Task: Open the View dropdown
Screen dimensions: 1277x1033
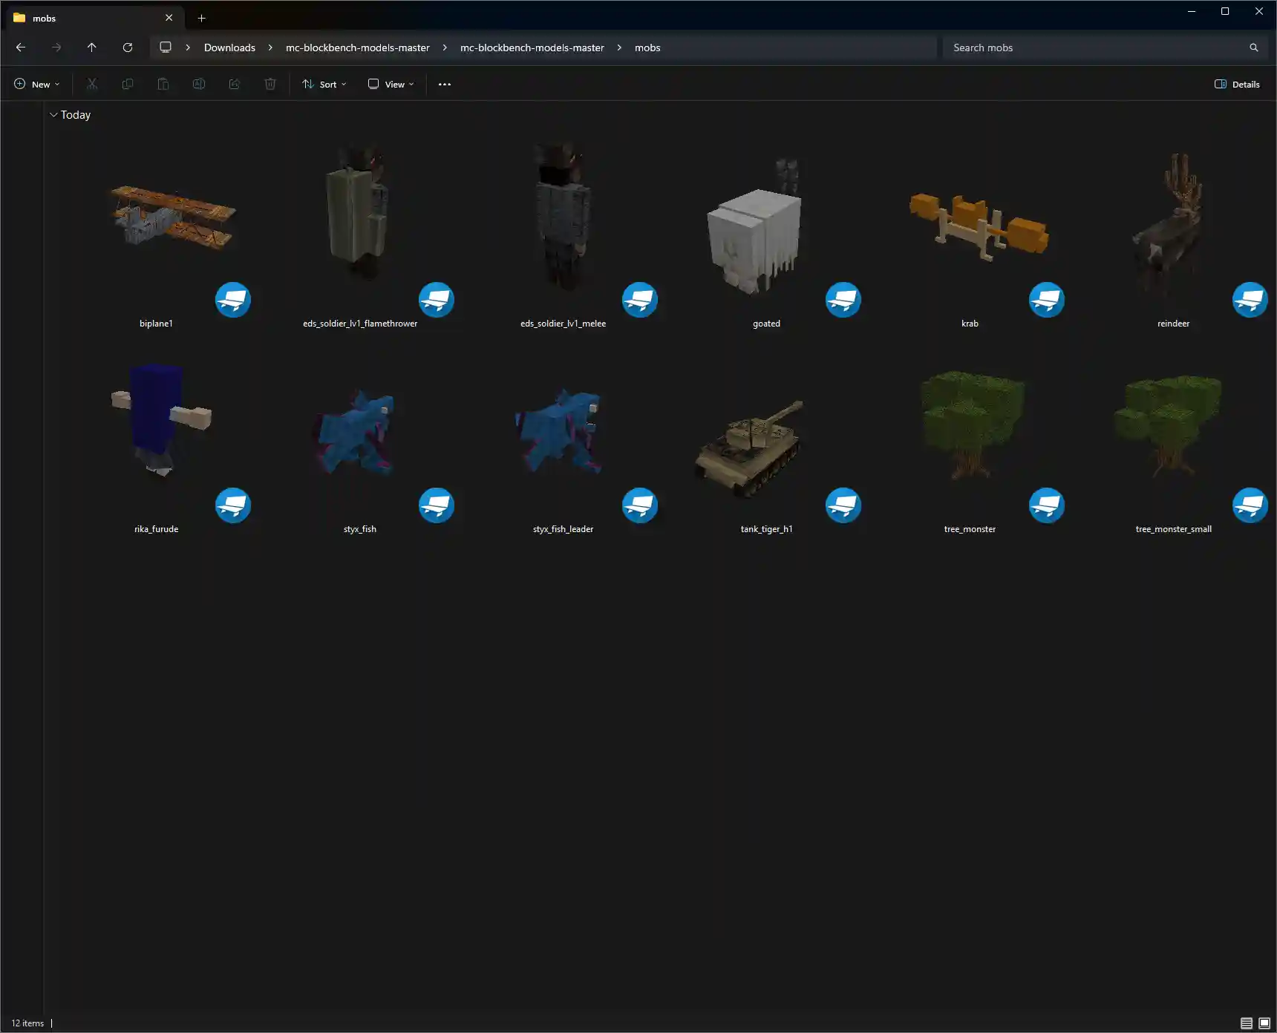Action: coord(390,84)
